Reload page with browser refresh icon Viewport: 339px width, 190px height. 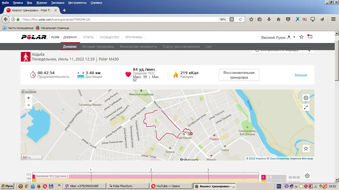[x=240, y=19]
